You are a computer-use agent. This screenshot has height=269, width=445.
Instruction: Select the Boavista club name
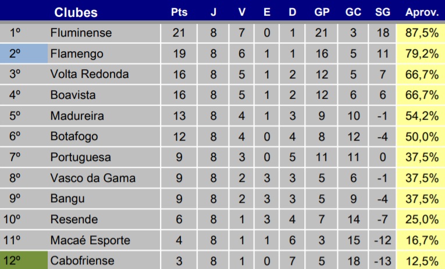point(73,95)
